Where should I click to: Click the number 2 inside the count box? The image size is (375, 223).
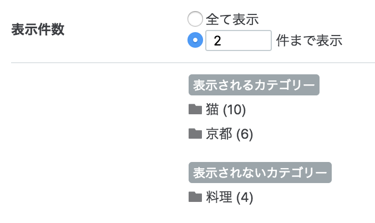[x=217, y=40]
